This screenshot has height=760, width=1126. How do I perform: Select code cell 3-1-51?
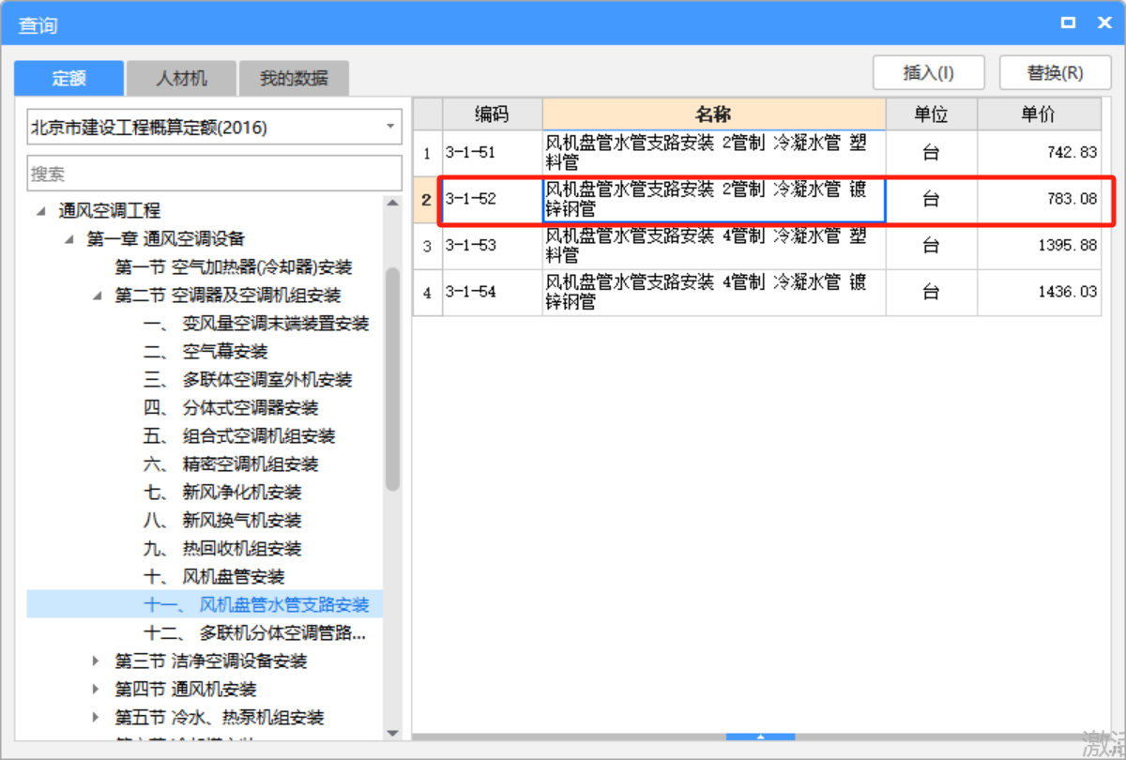492,153
